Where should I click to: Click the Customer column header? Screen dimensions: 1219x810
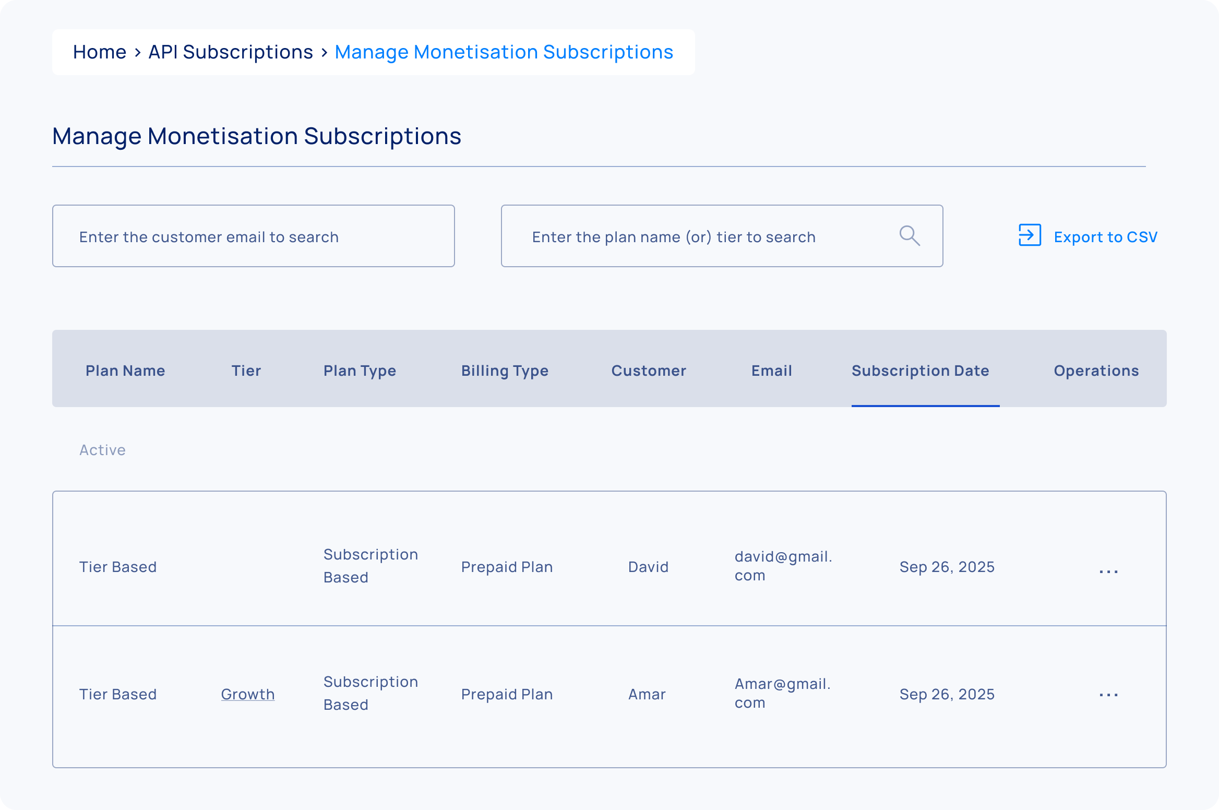pyautogui.click(x=649, y=371)
